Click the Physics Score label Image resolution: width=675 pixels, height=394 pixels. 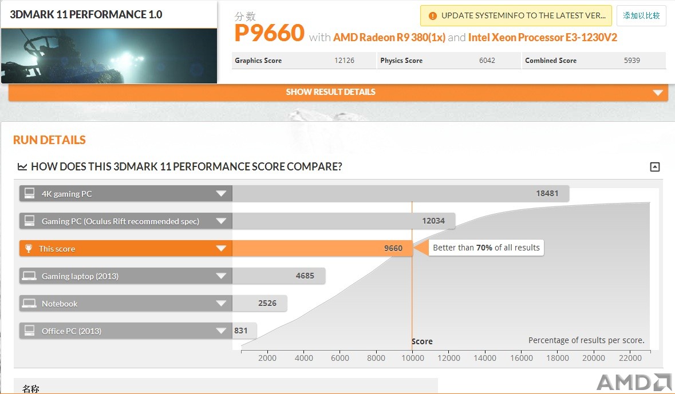pyautogui.click(x=401, y=61)
